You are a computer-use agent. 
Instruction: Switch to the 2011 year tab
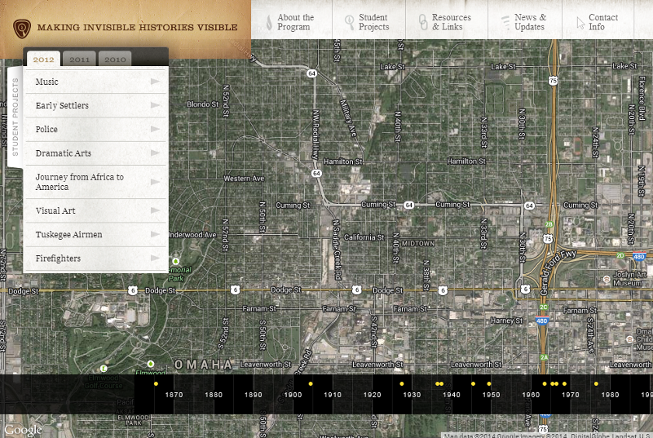79,60
